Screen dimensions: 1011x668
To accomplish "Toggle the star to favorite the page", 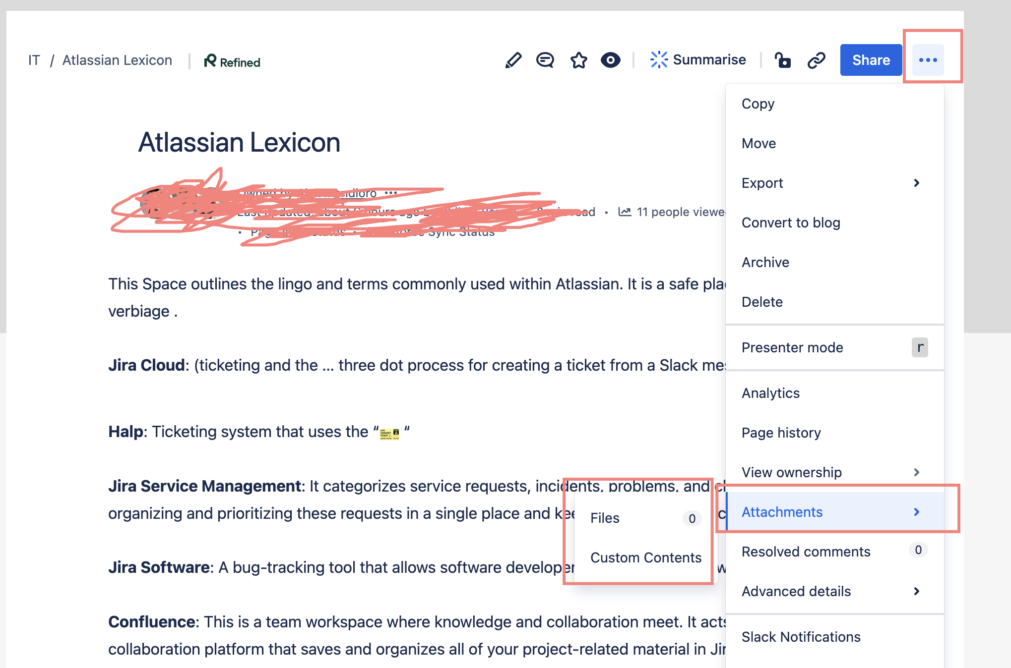I will click(x=578, y=60).
